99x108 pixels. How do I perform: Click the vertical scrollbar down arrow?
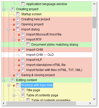pos(94,99)
